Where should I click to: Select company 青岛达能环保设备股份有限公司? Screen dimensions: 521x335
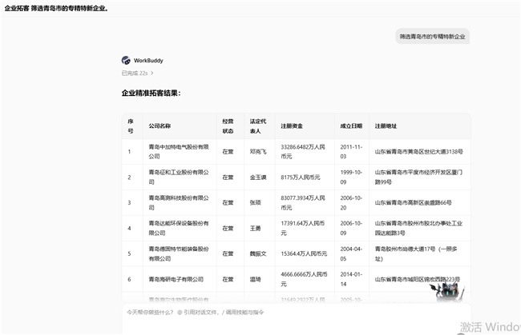coord(179,228)
